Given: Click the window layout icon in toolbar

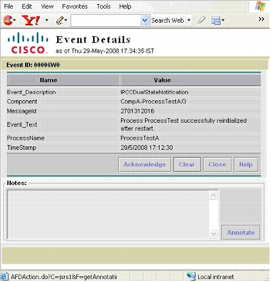Looking at the screenshot, I should coord(216,20).
